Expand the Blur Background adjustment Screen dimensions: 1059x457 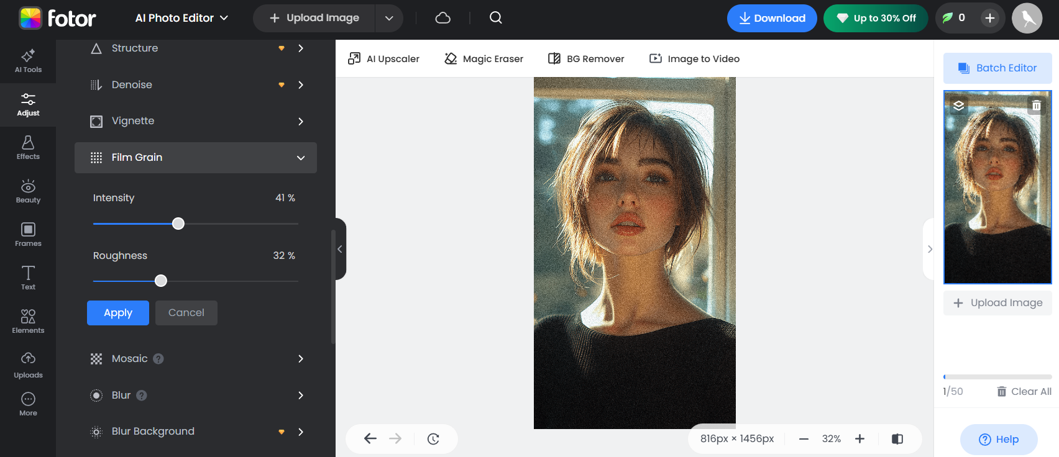[x=196, y=432]
